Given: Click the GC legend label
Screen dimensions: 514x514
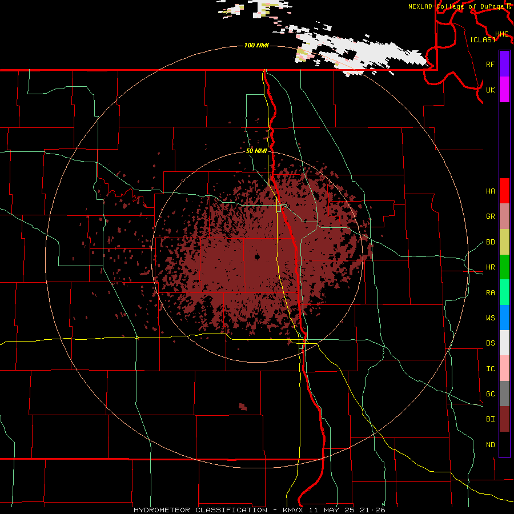Looking at the screenshot, I should pos(490,393).
